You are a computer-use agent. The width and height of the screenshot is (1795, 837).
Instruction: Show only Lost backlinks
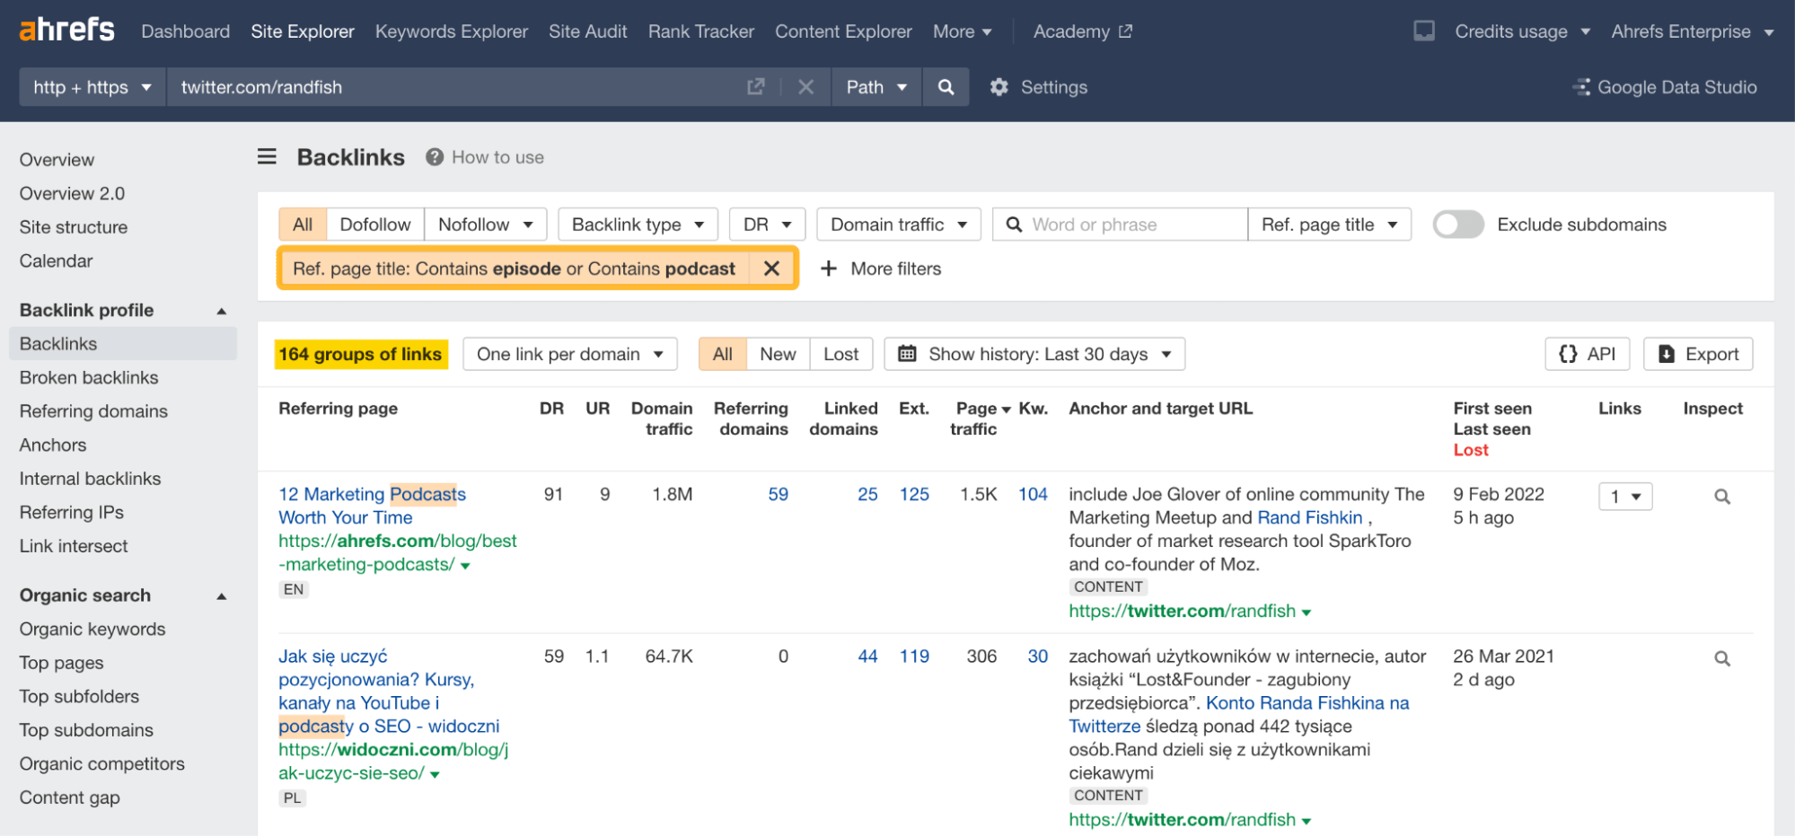click(x=840, y=353)
